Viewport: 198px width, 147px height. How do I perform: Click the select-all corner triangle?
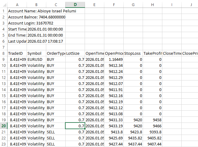pos(5,5)
